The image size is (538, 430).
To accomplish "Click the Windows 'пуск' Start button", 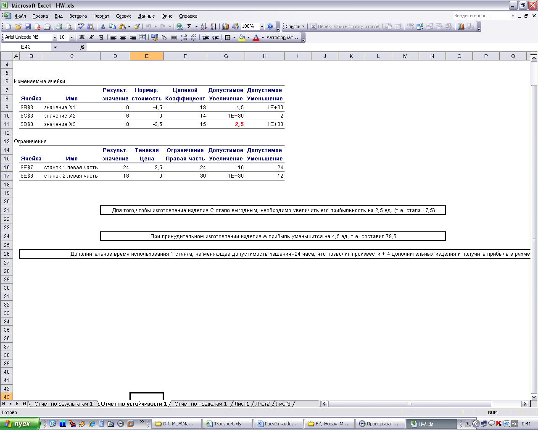I will [20, 424].
